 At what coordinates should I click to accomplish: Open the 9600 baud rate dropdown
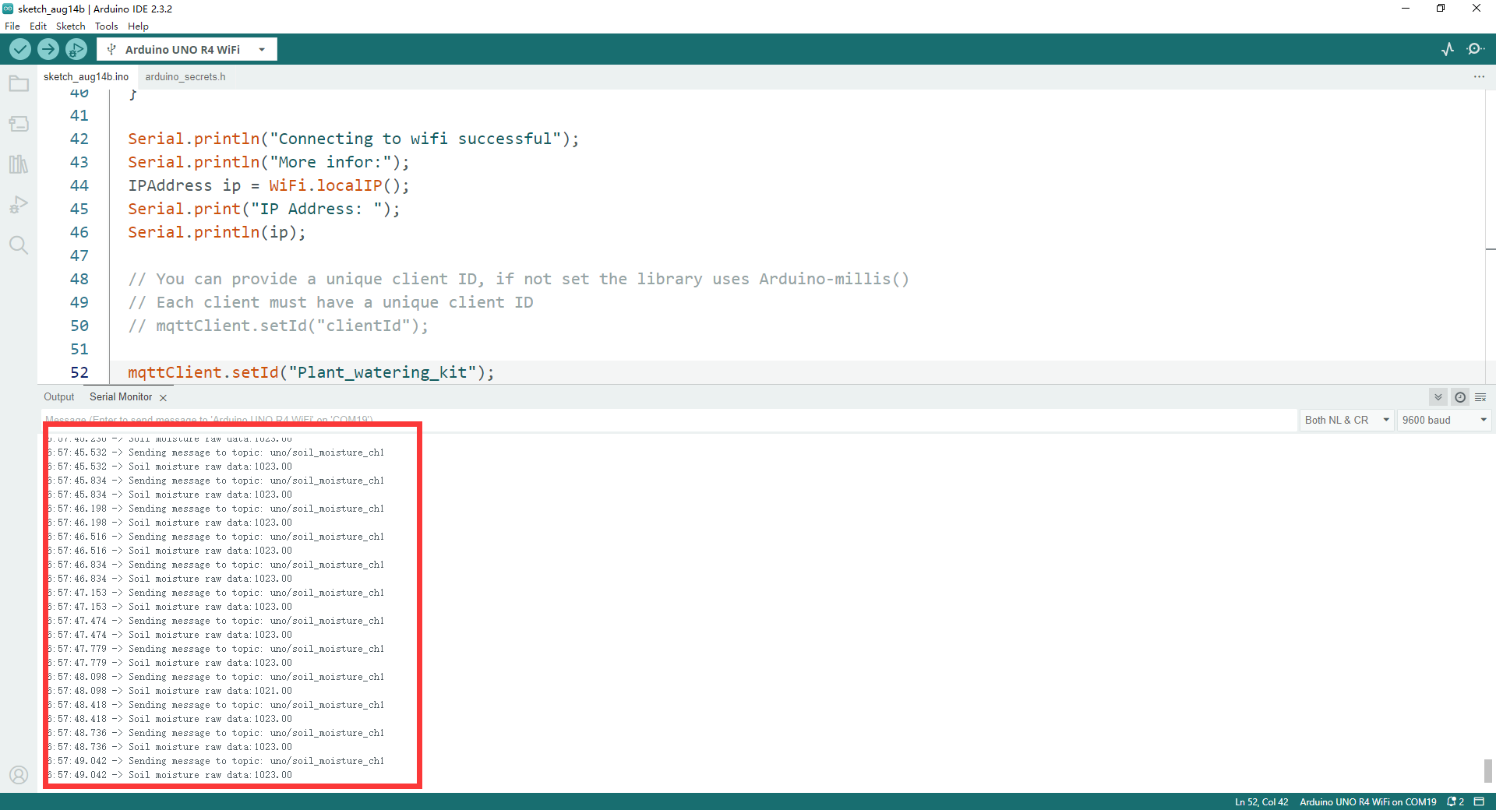1444,420
